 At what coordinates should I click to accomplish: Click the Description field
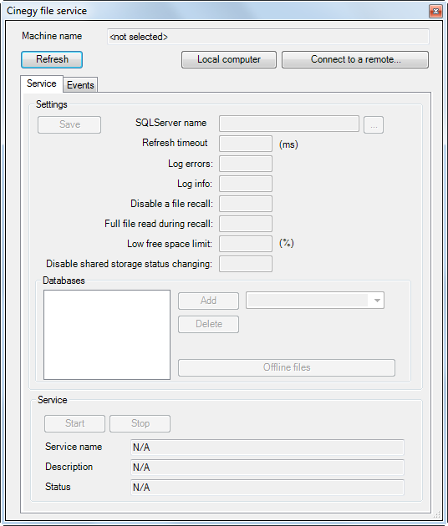(267, 468)
